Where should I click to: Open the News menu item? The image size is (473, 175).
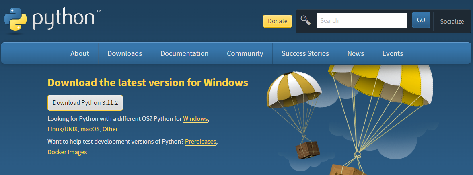click(356, 53)
